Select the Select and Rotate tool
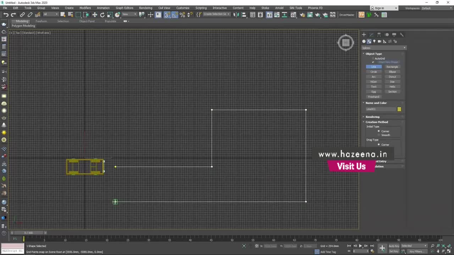The width and height of the screenshot is (454, 255). point(103,15)
